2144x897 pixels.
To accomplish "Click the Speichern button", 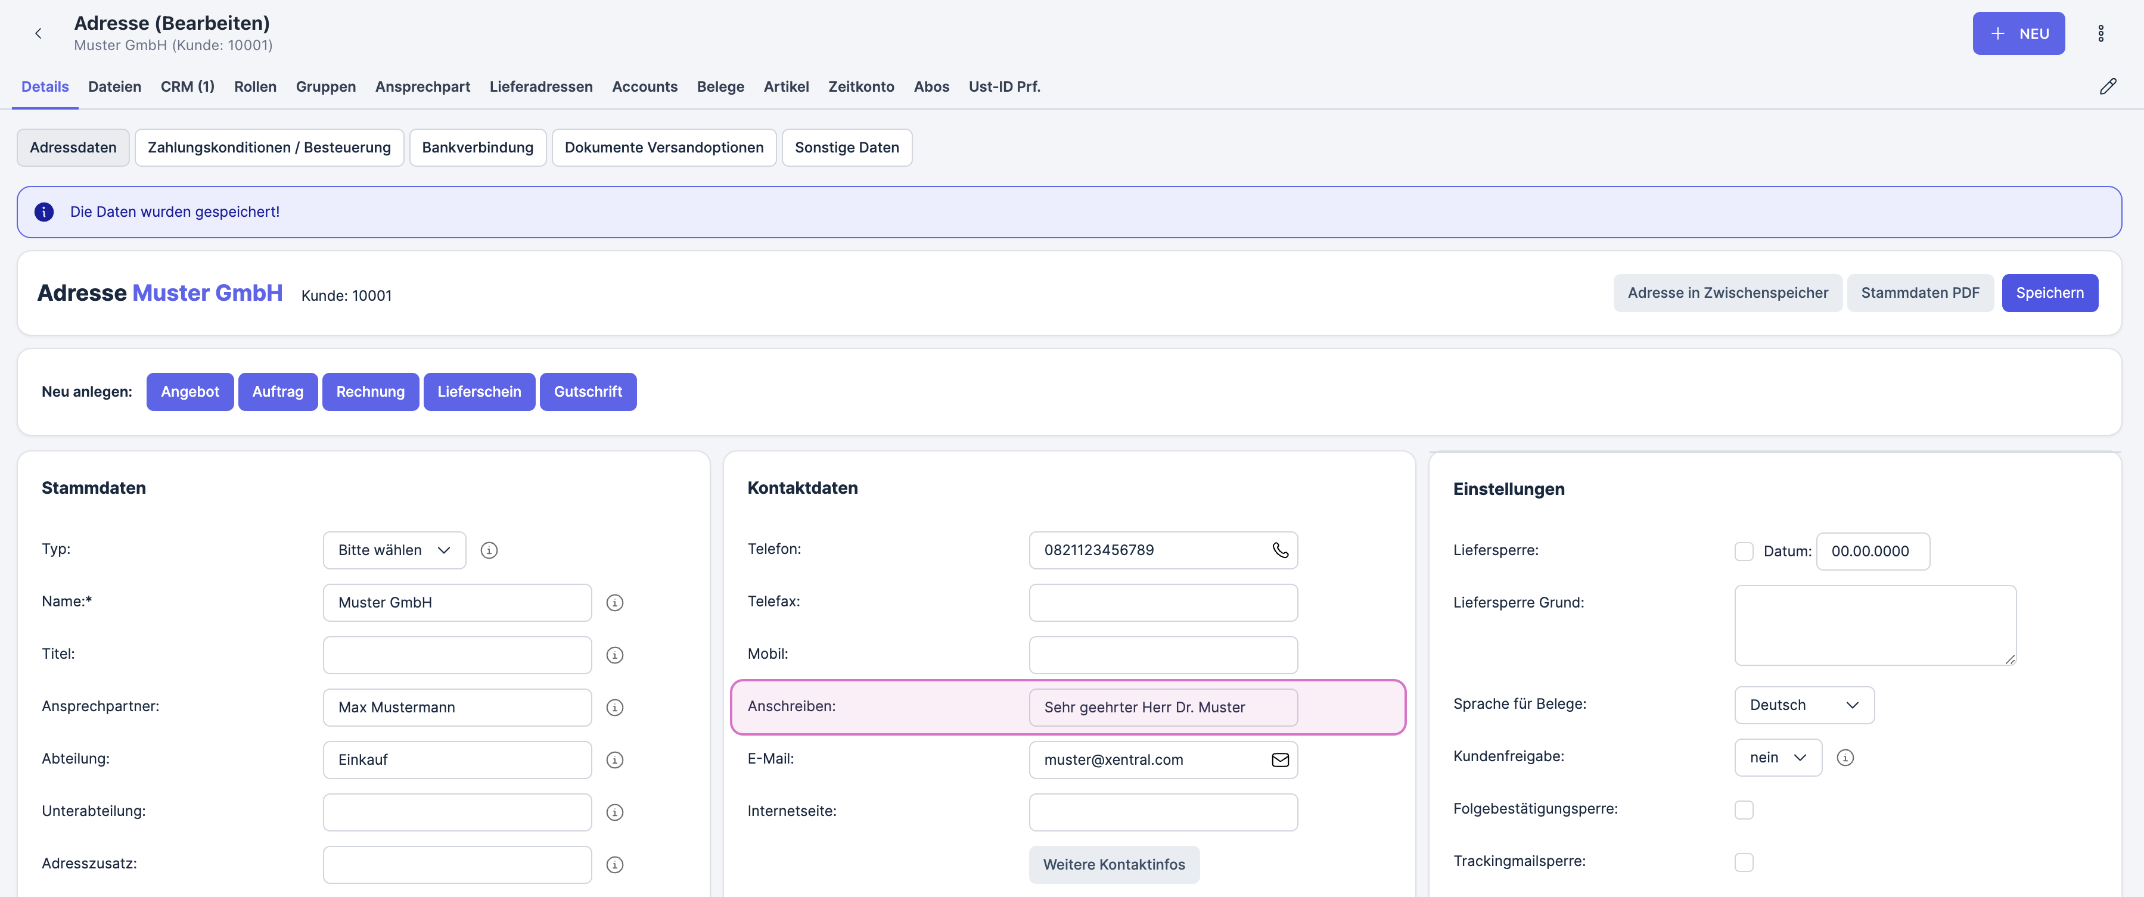I will (2048, 293).
